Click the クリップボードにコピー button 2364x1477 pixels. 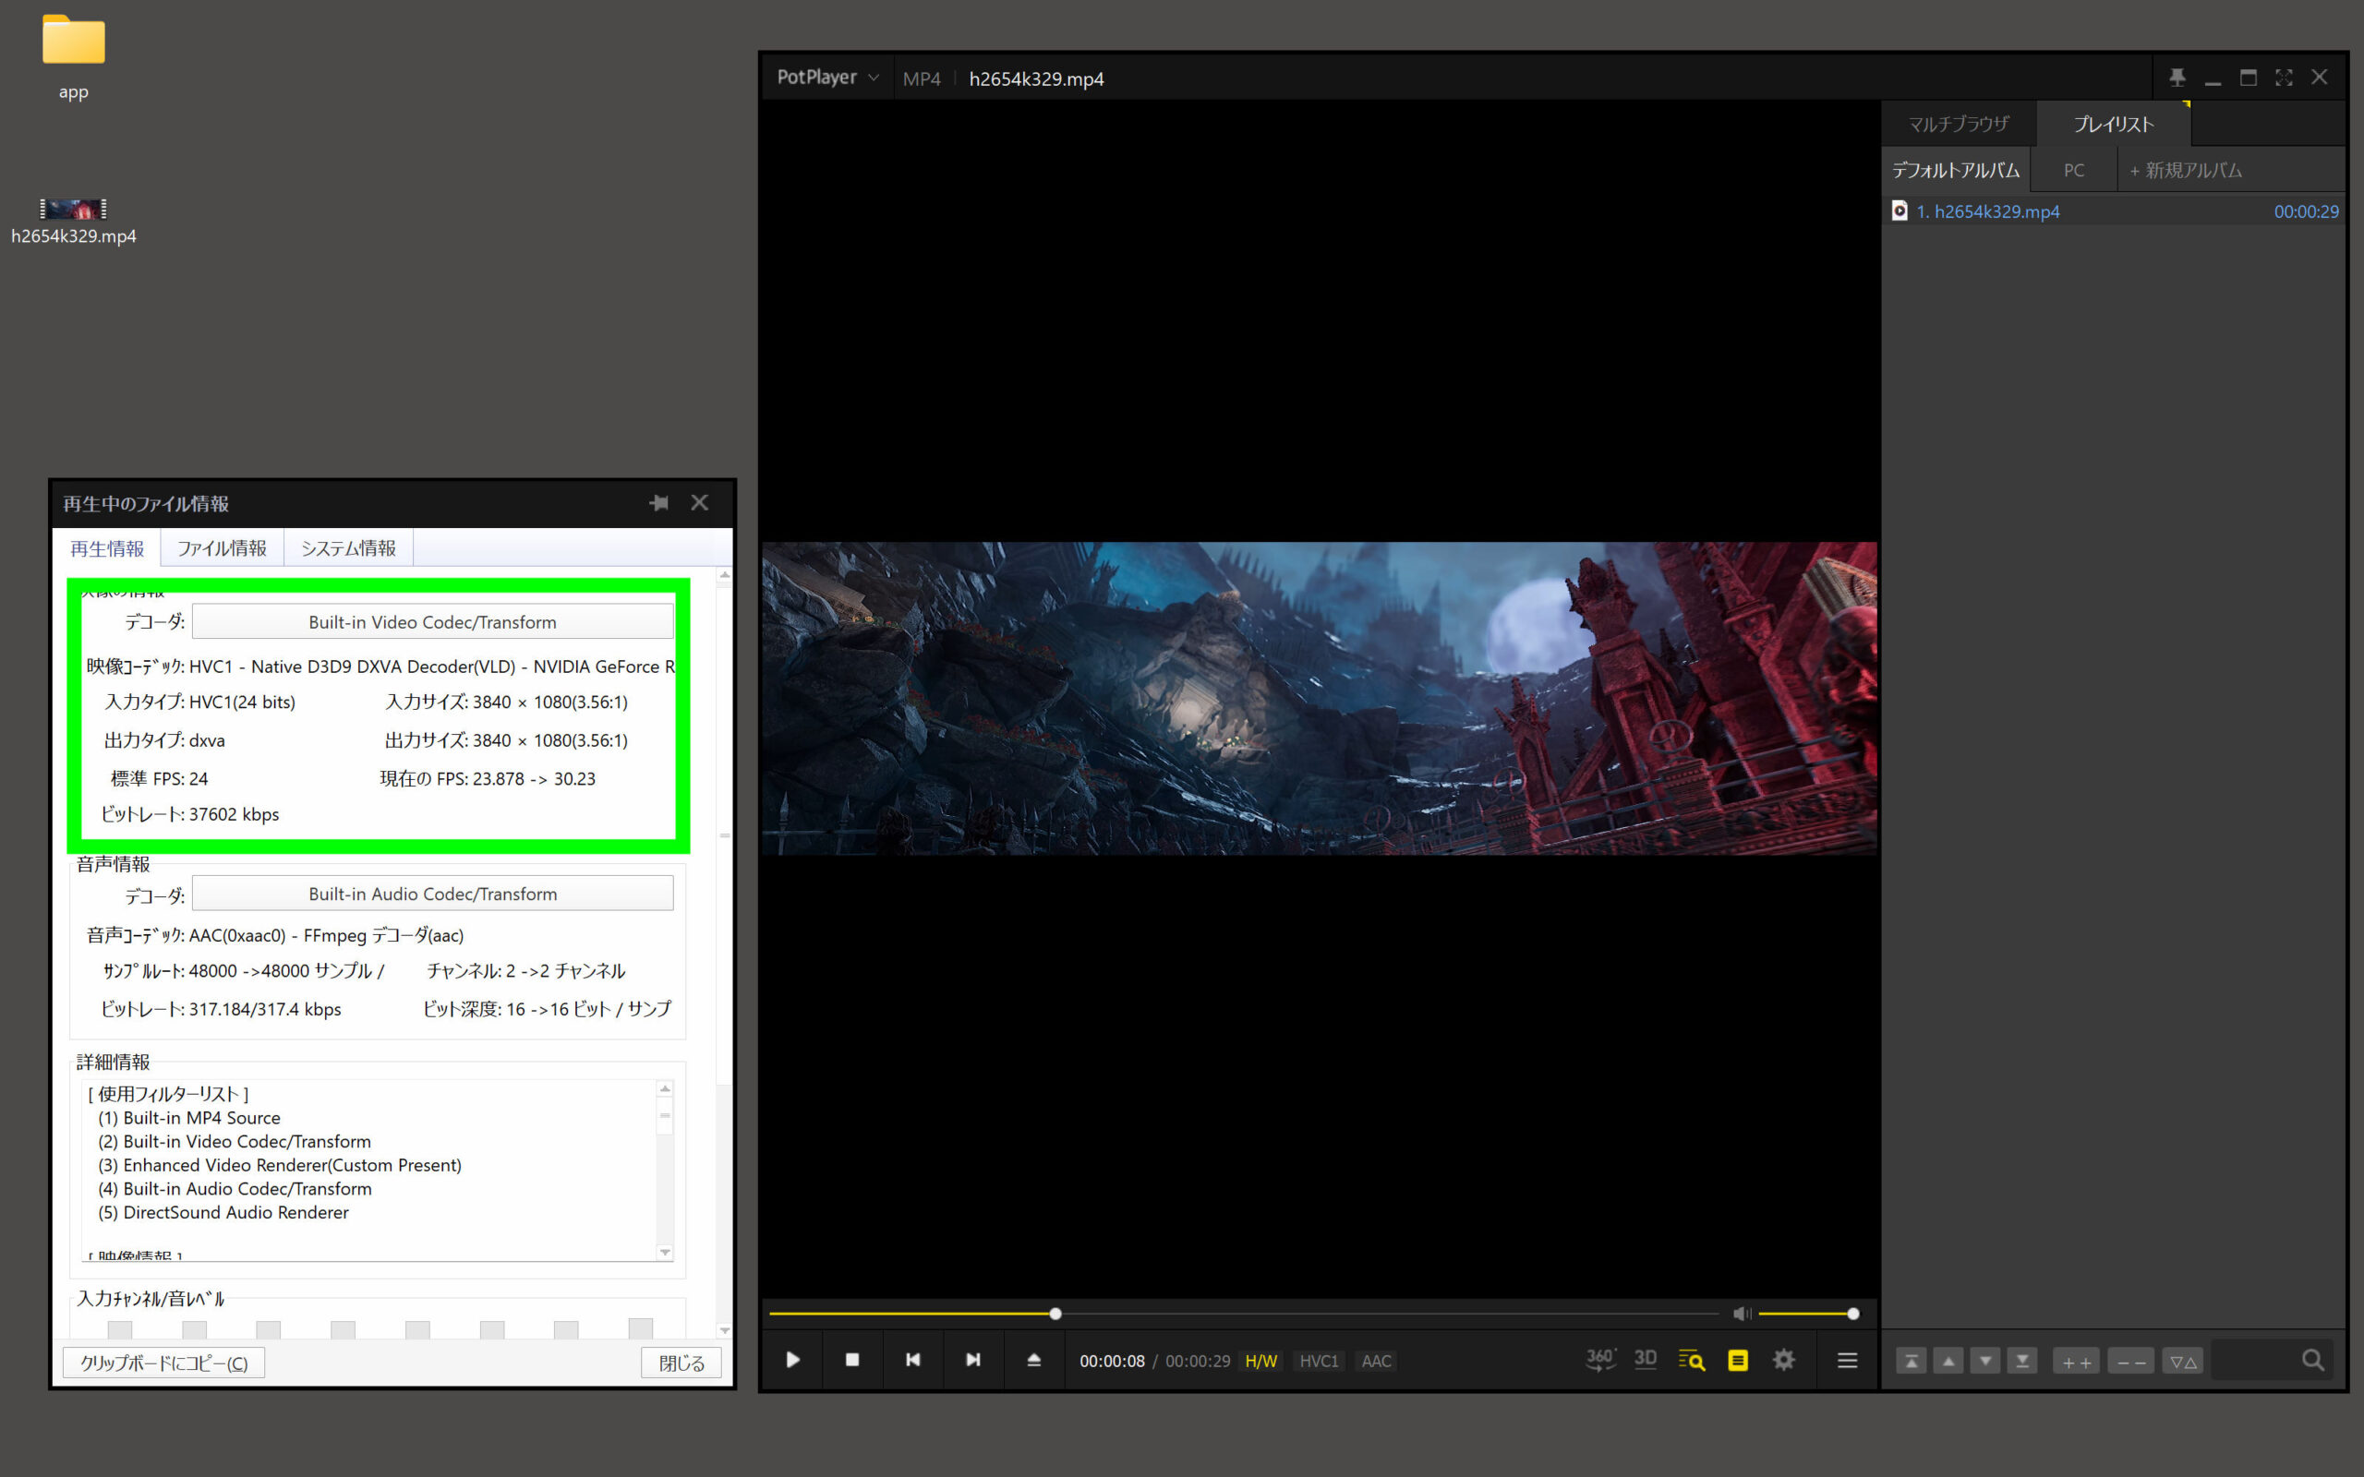(x=164, y=1363)
